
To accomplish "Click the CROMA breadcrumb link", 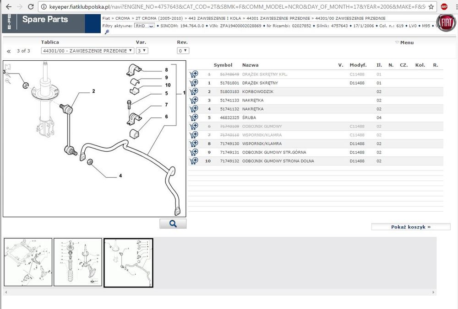I will click(122, 18).
